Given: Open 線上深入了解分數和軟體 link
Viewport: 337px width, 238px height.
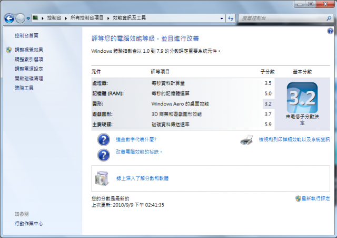Looking at the screenshot, I should tap(143, 178).
